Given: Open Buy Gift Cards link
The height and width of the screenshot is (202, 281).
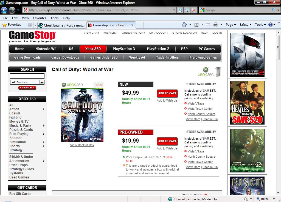Looking at the screenshot, I should 20,194.
